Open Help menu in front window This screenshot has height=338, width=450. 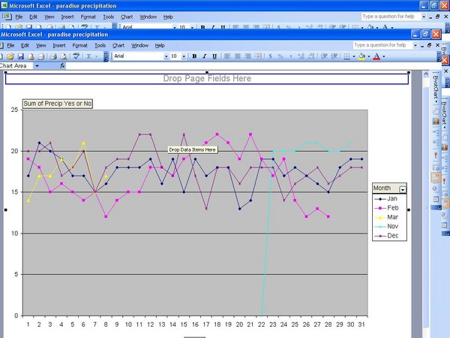[x=160, y=45]
